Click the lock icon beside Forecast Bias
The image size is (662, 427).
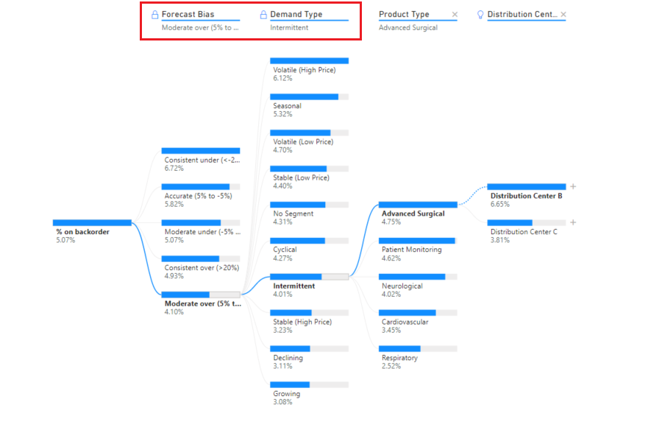[x=155, y=15]
